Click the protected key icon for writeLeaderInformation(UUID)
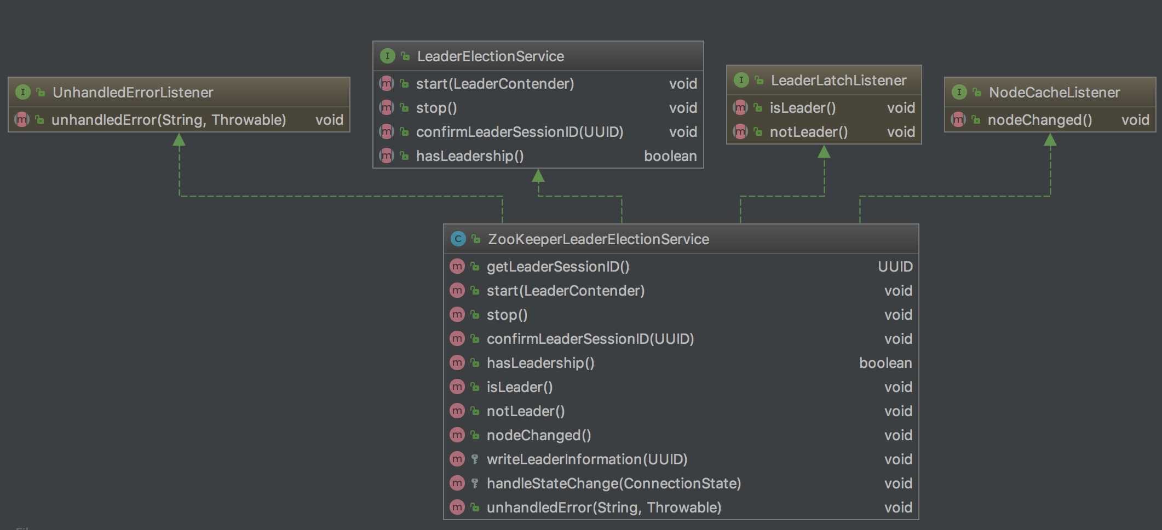Screen dimensions: 1162x530 coord(475,459)
